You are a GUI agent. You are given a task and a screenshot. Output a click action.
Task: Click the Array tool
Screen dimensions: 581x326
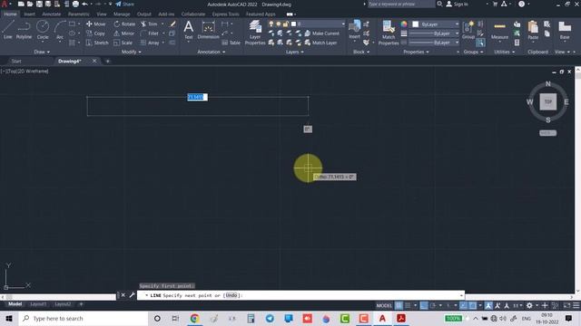click(150, 43)
